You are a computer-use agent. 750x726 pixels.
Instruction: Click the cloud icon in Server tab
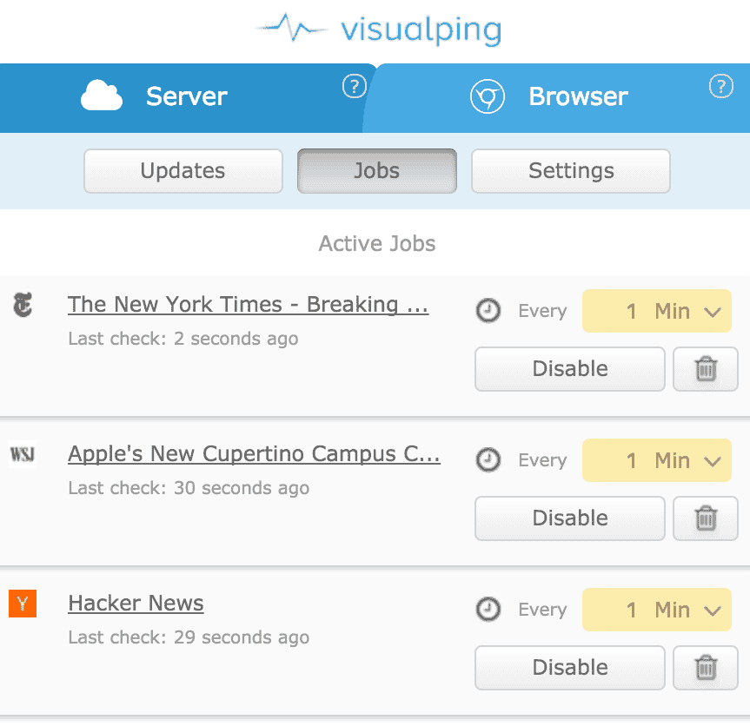(x=102, y=96)
